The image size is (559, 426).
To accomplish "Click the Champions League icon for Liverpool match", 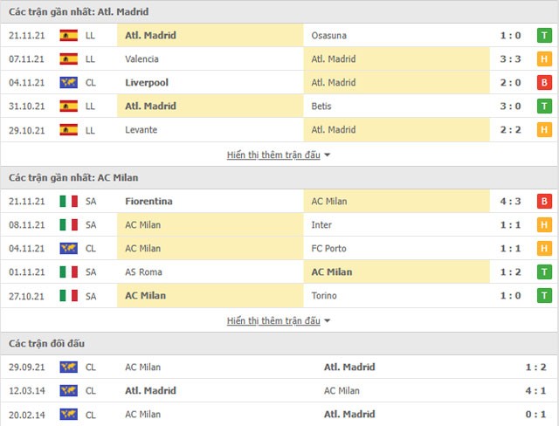I will point(69,83).
